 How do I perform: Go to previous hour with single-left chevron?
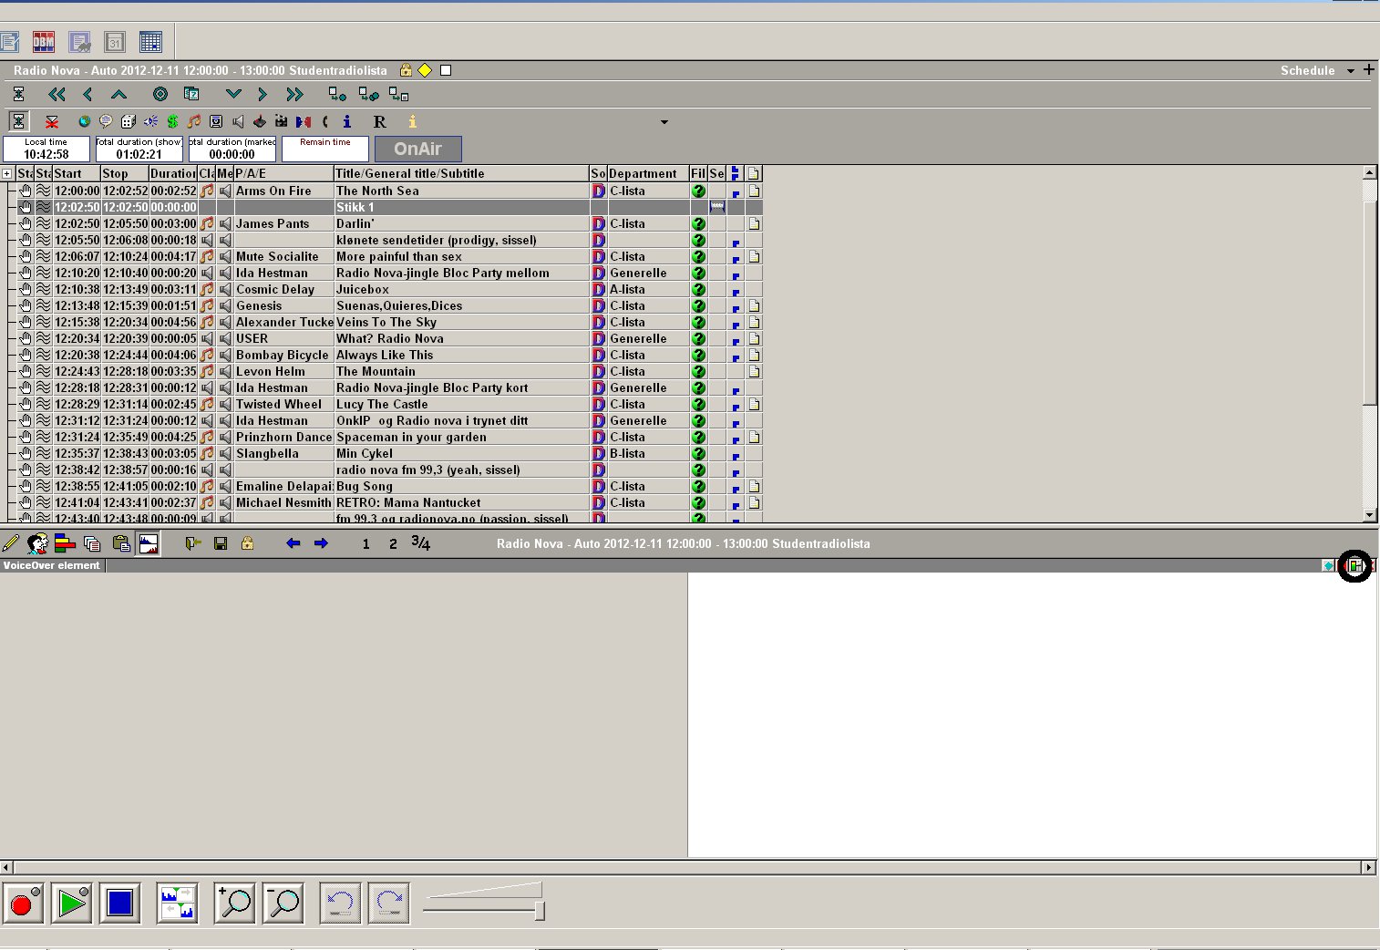coord(88,94)
